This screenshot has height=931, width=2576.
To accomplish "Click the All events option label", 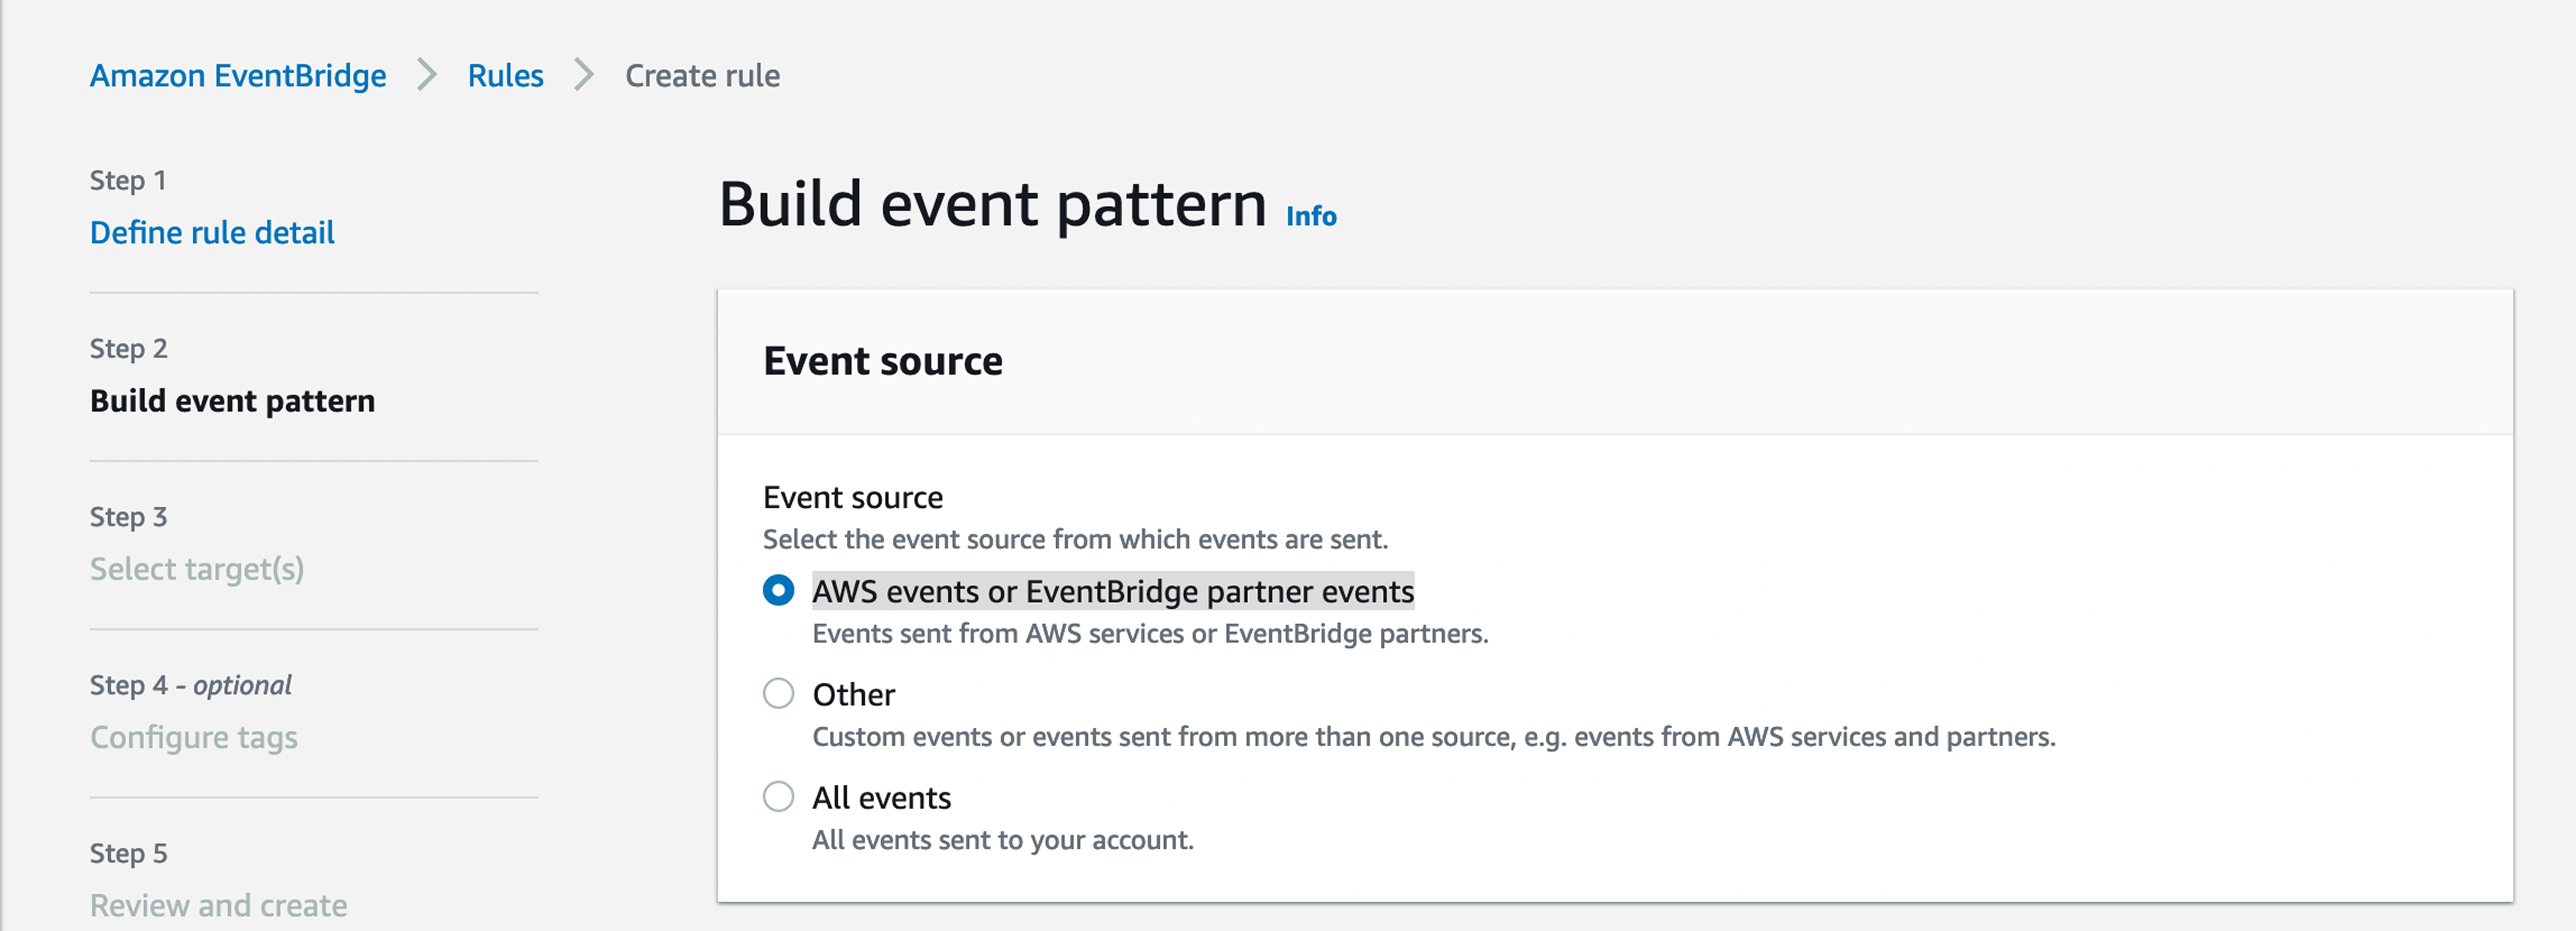I will coord(881,797).
